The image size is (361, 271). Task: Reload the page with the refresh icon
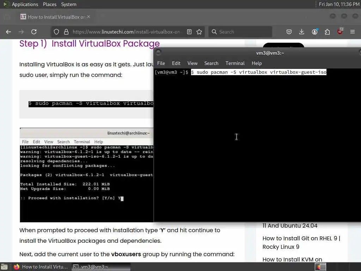click(x=34, y=32)
